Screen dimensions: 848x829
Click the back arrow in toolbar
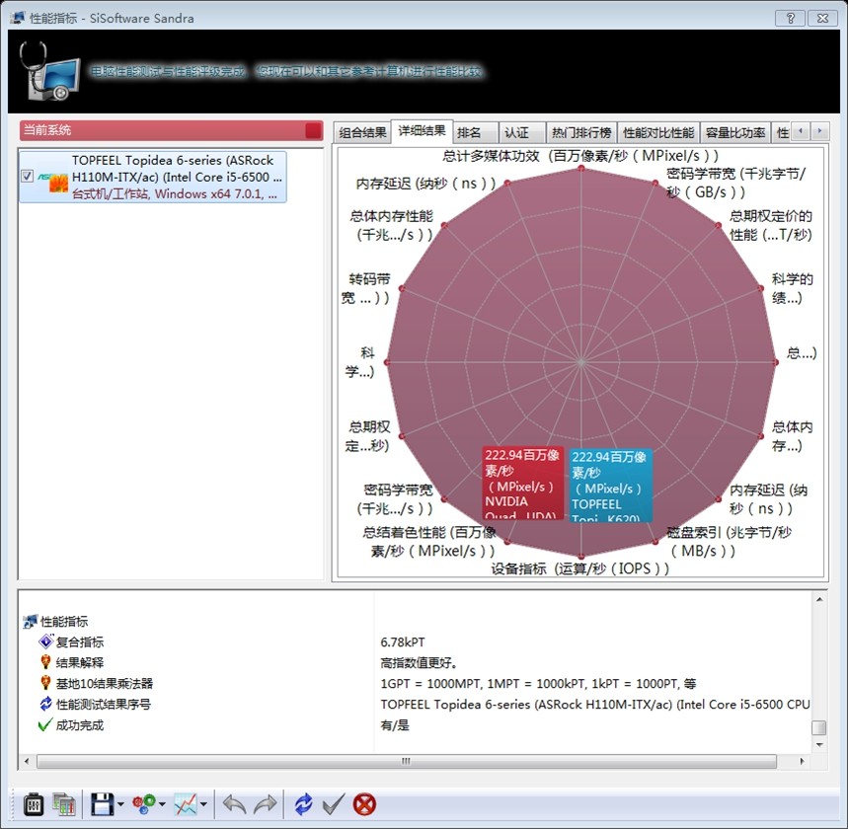[234, 803]
